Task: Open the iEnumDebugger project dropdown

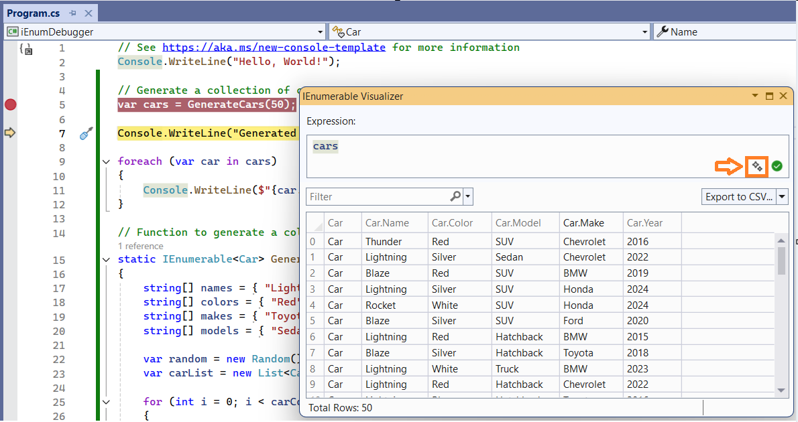Action: tap(320, 32)
